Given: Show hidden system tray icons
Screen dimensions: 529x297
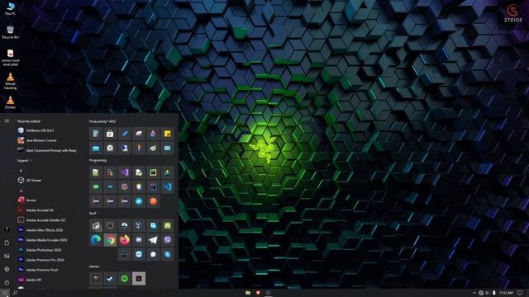Looking at the screenshot, I should pyautogui.click(x=474, y=293).
